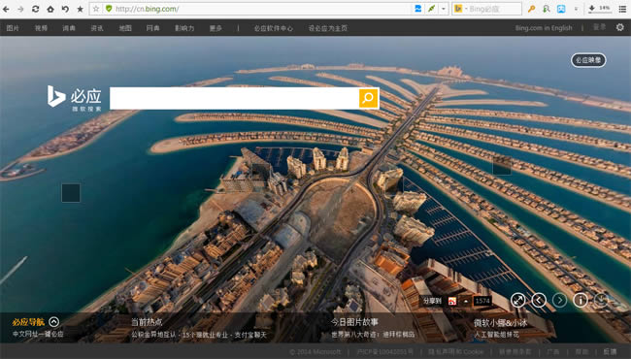Click the share count arrow beside 1574
631x359 pixels.
[x=466, y=301]
